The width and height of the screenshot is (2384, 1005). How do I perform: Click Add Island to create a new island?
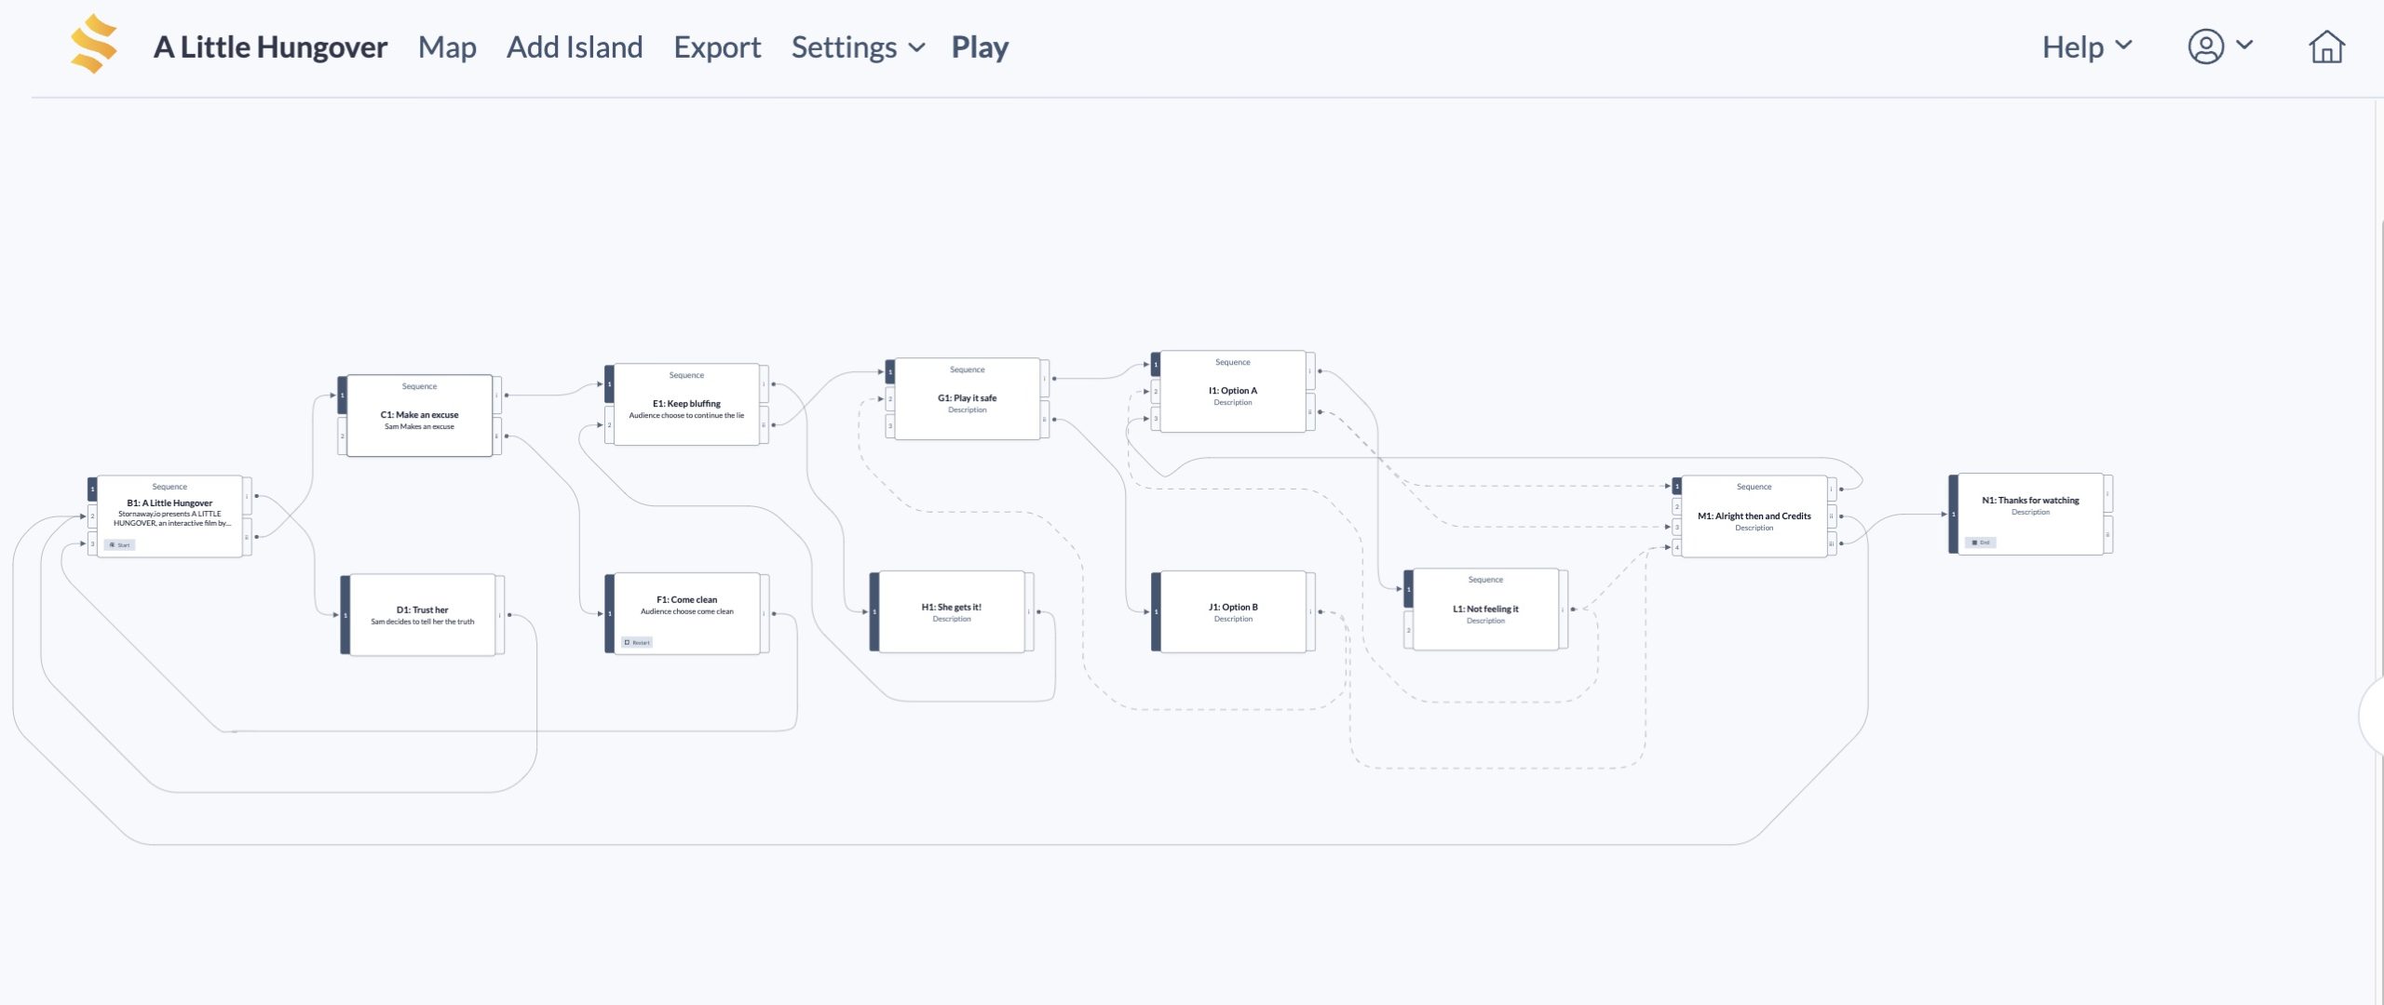click(x=574, y=47)
